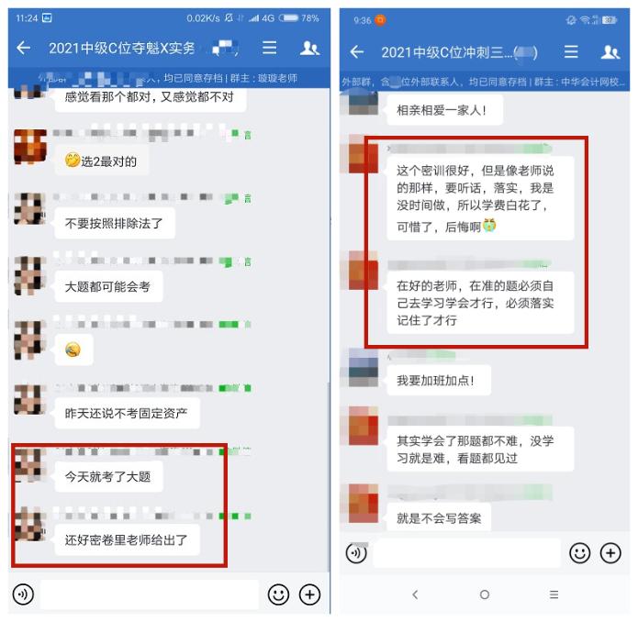Viewport: 638px width, 622px height.
Task: Tap message "还好密卷里老师给出了"
Action: click(127, 539)
